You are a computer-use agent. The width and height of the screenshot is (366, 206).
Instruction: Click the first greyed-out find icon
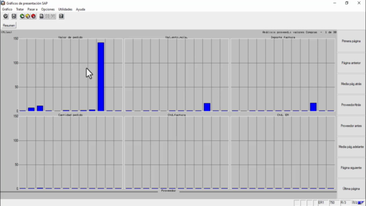(x=47, y=16)
